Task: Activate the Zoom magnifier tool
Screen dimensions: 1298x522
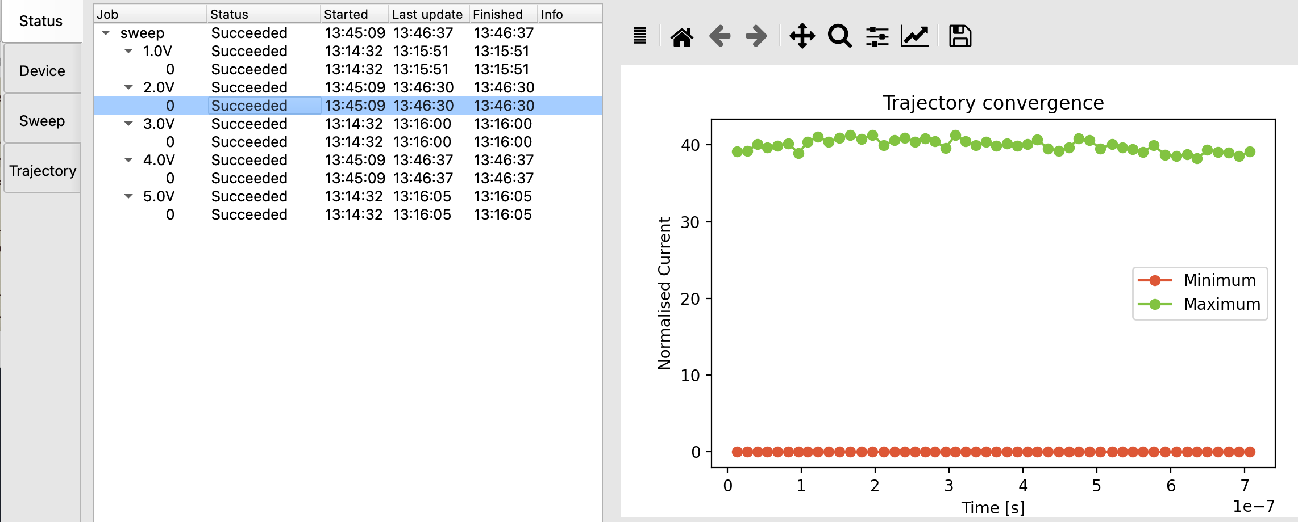Action: (x=839, y=36)
